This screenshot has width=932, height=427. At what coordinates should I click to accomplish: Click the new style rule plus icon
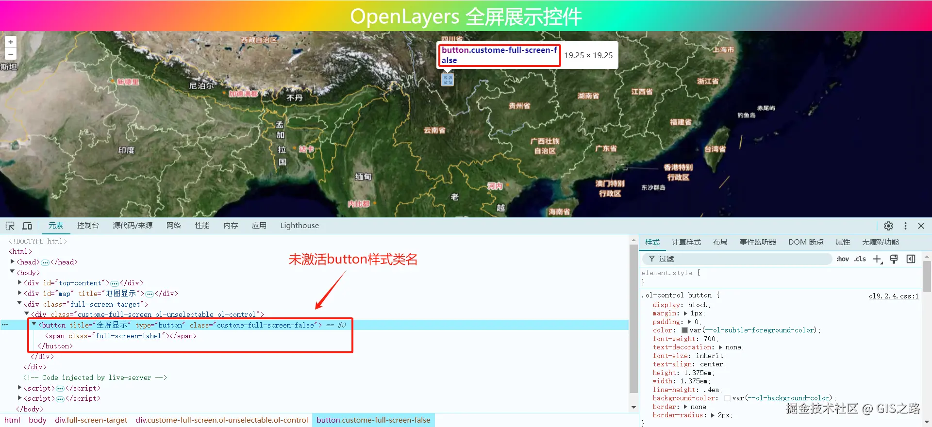[x=878, y=259]
